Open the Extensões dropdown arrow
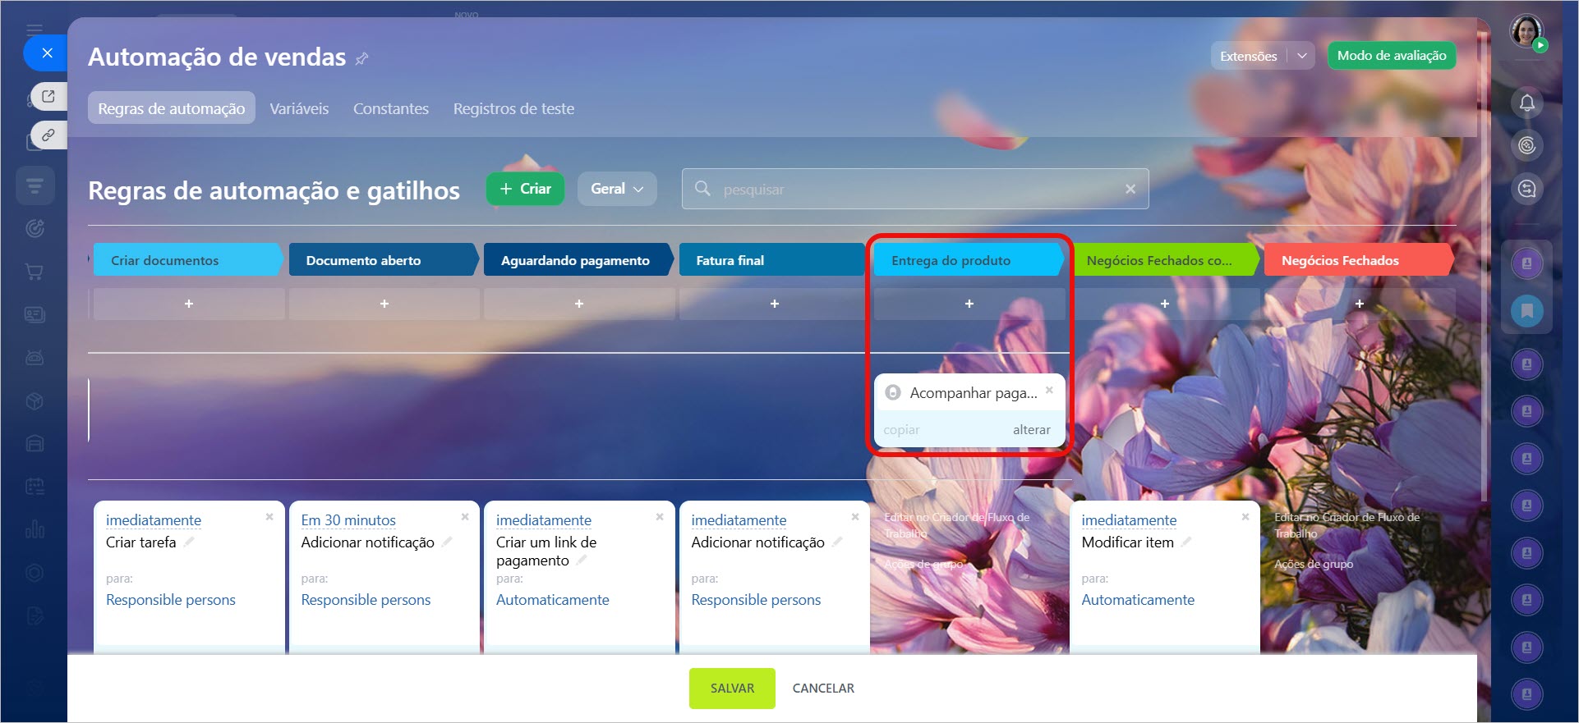The width and height of the screenshot is (1579, 723). (1302, 56)
